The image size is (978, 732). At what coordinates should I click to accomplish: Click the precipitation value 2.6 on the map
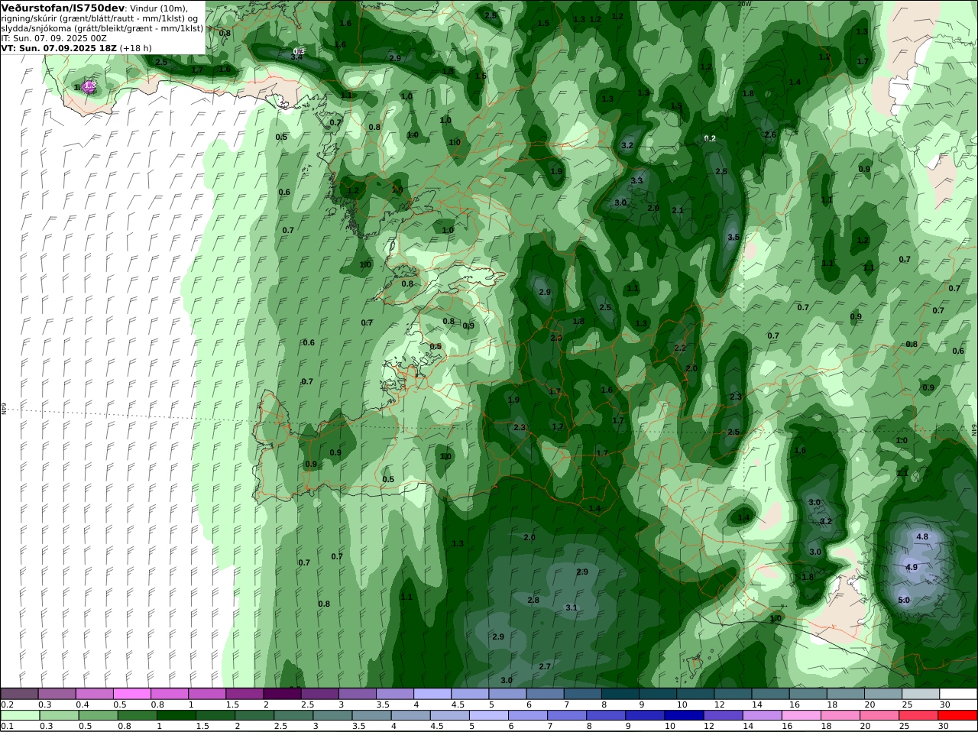coord(770,134)
